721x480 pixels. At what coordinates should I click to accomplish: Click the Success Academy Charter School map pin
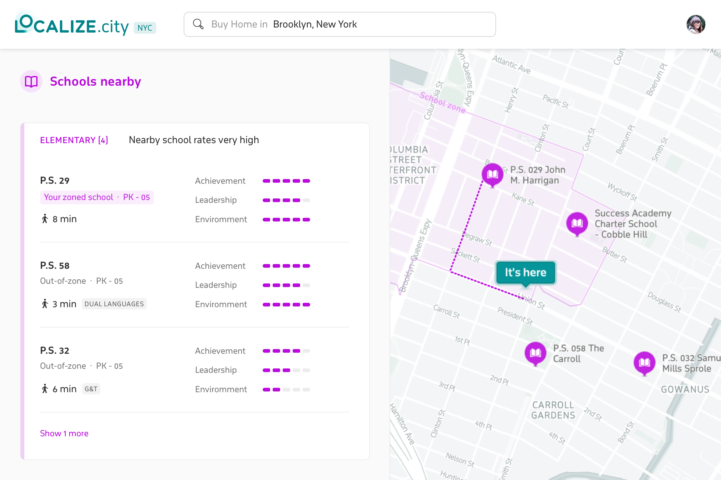(x=577, y=224)
